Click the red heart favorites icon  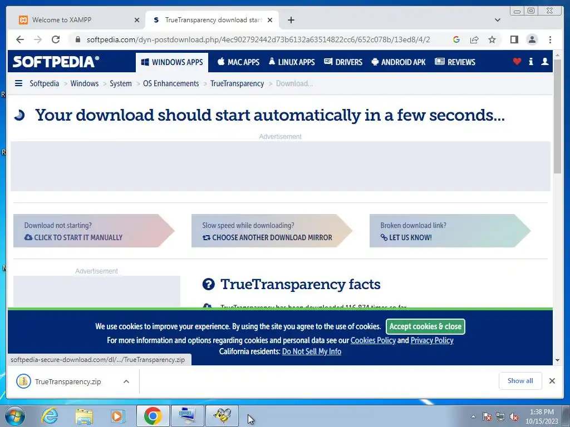tap(517, 62)
